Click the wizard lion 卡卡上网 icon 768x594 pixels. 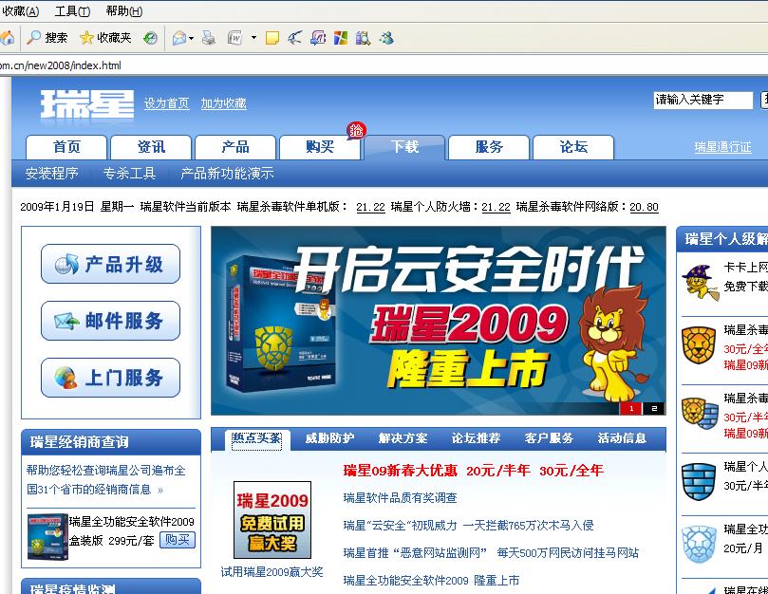(x=700, y=283)
